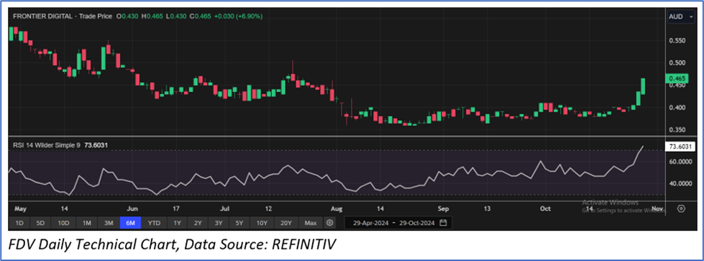The width and height of the screenshot is (704, 261).
Task: Switch to the 5Y range
Action: click(239, 223)
